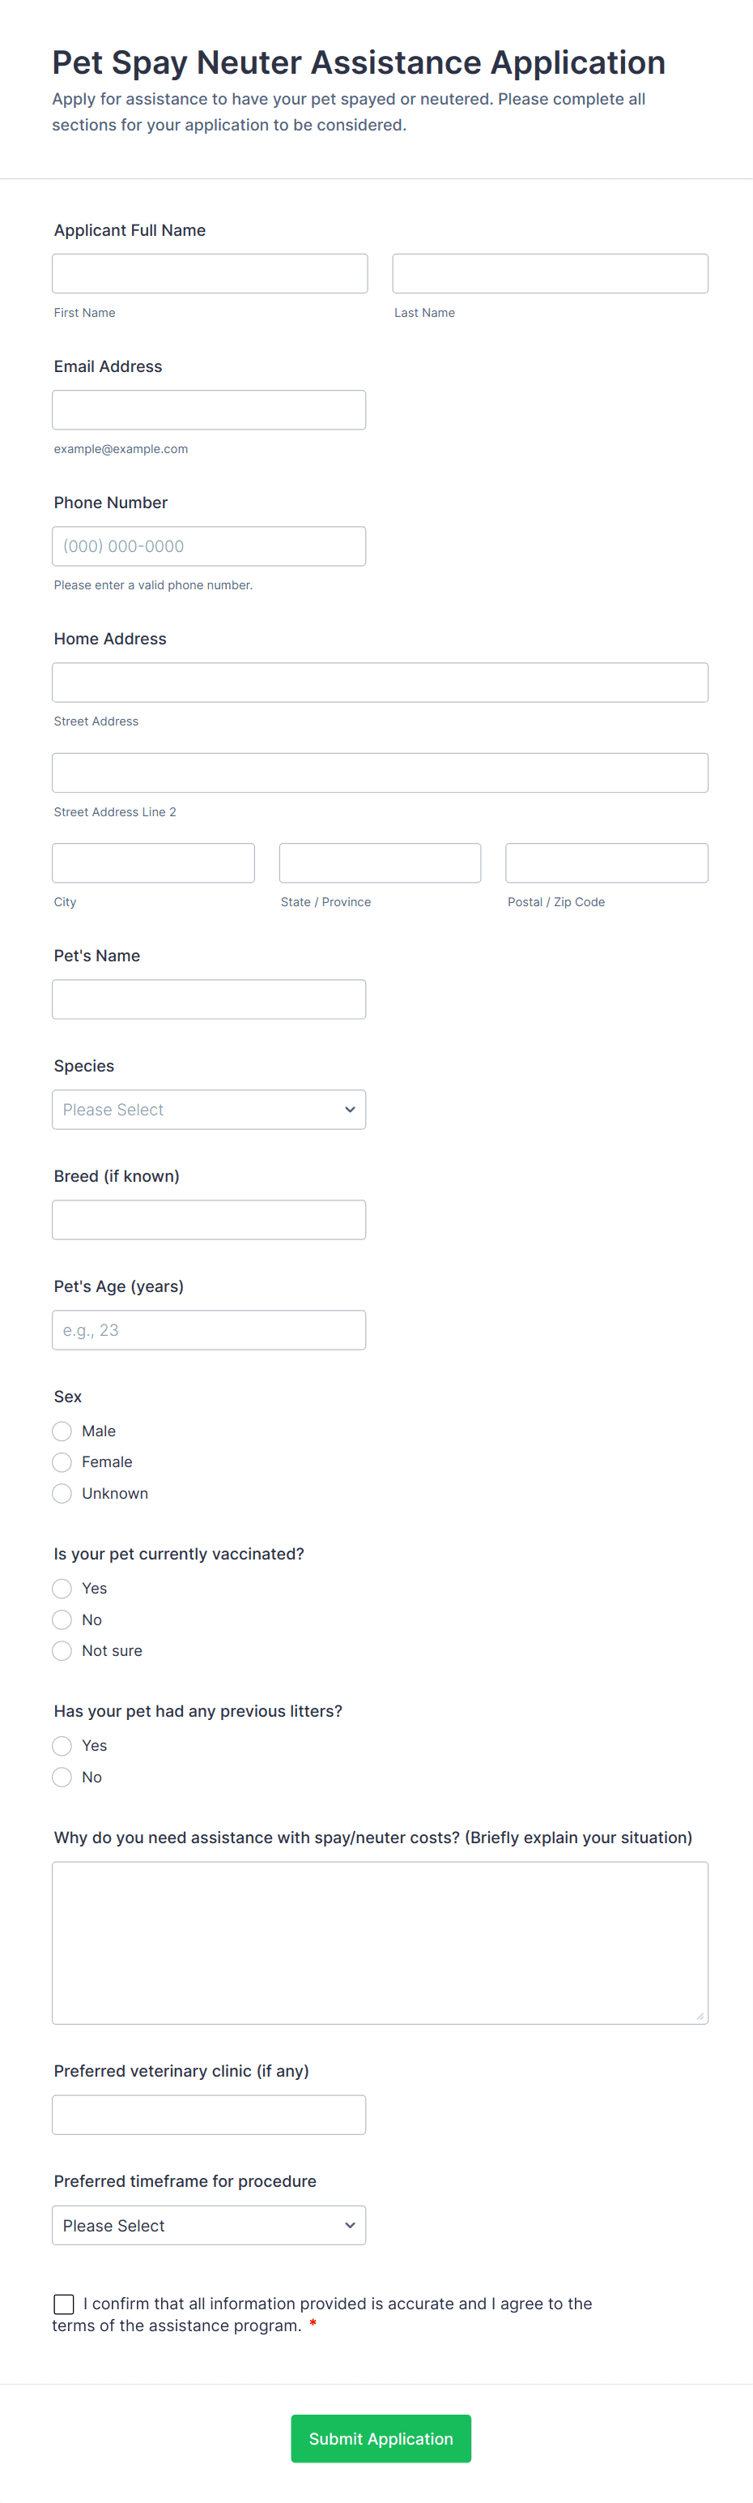The height and width of the screenshot is (2503, 753).
Task: Focus the Postal / Zip Code field
Action: (x=606, y=862)
